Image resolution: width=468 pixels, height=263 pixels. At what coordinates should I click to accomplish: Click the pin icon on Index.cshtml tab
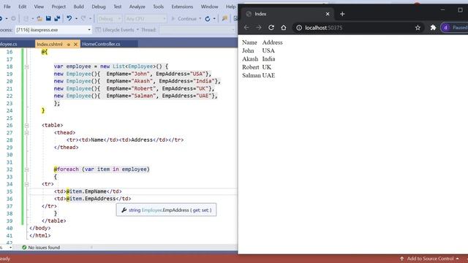(69, 44)
